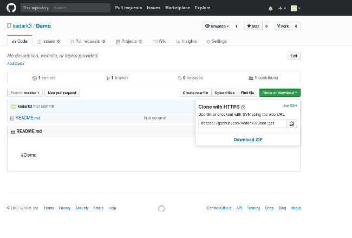Click the repository search field
Screen dimensions: 352x238
pos(80,8)
